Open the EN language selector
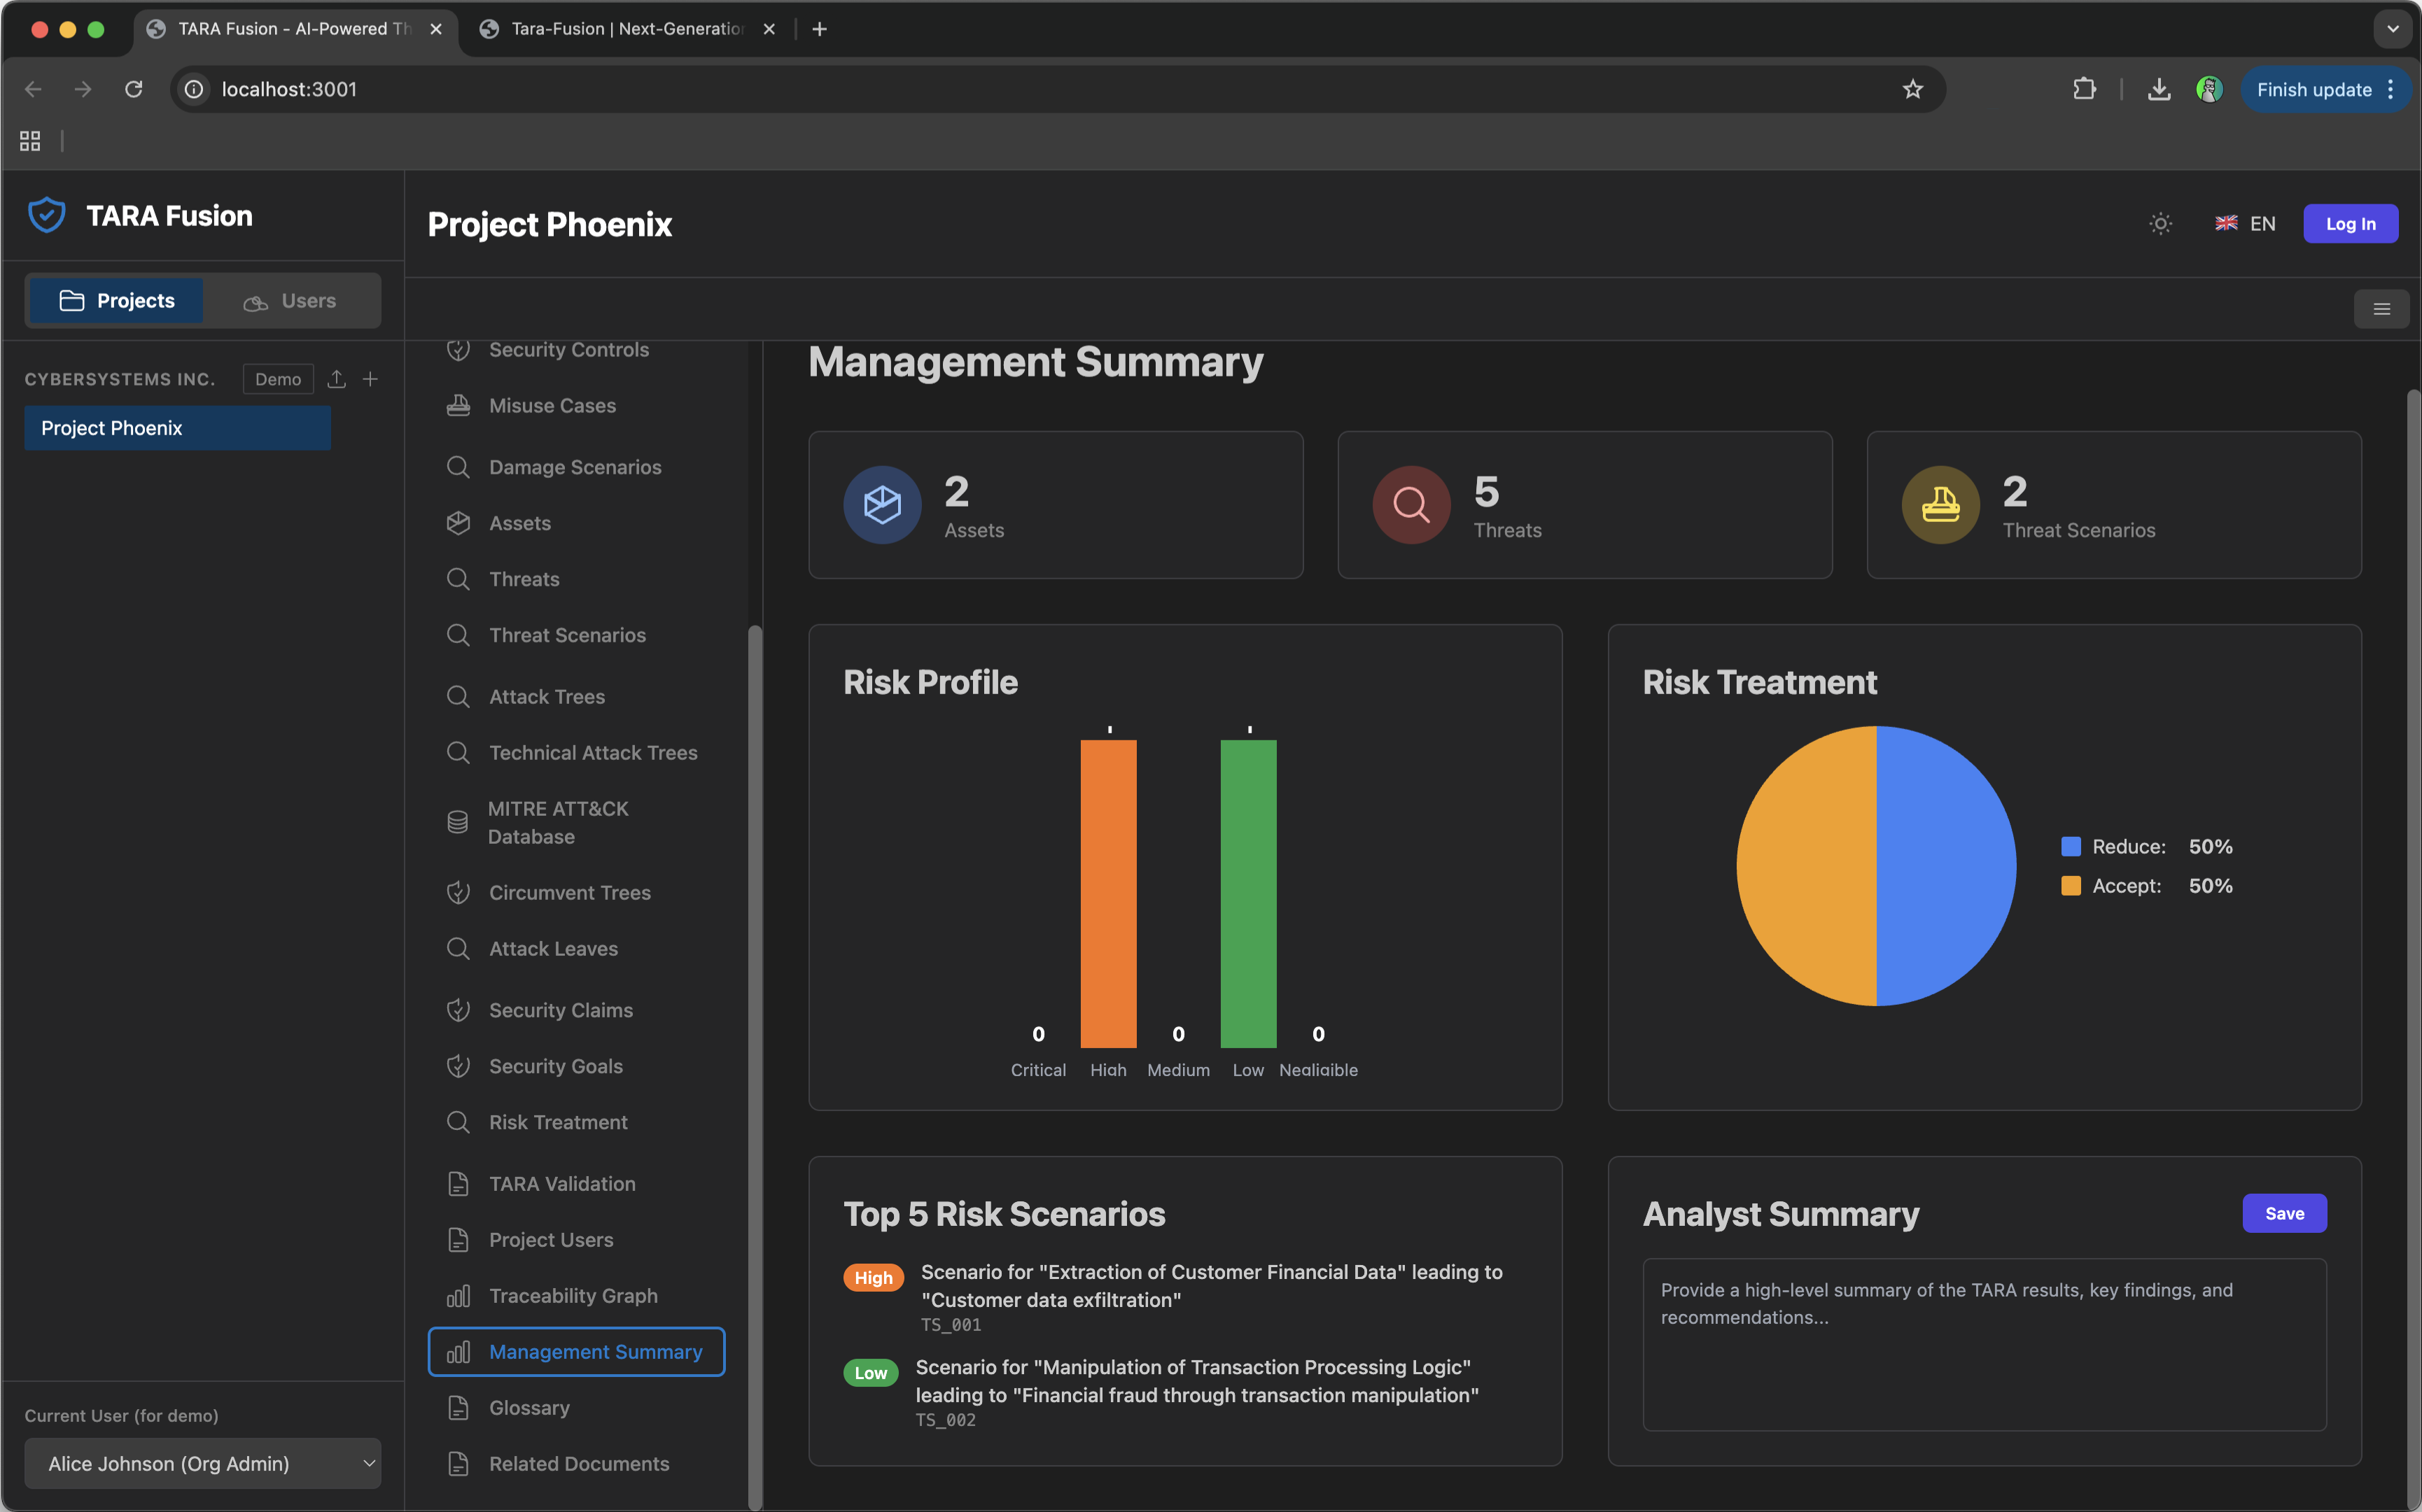Viewport: 2422px width, 1512px height. [2245, 224]
